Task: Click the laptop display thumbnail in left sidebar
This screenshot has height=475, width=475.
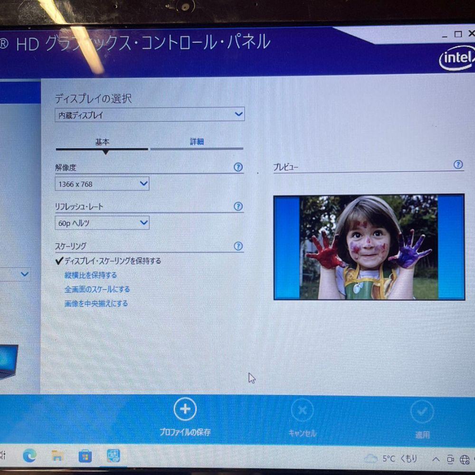Action: pos(9,361)
